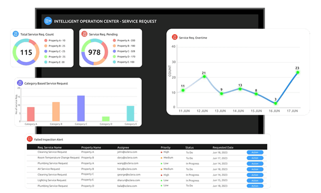Click the Intelligent Operation Center logo icon
Viewport: 321px width, 193px height.
click(48, 21)
